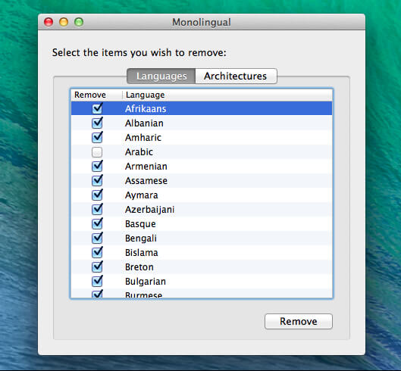Select the Albanian language name
The image size is (401, 371).
(144, 123)
